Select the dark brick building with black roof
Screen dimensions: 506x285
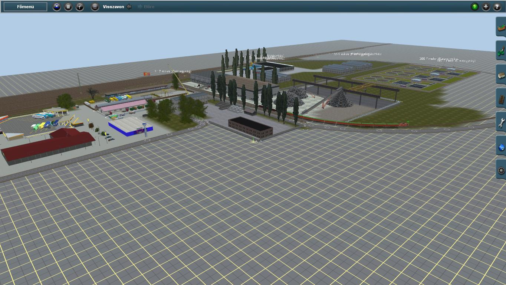(251, 127)
